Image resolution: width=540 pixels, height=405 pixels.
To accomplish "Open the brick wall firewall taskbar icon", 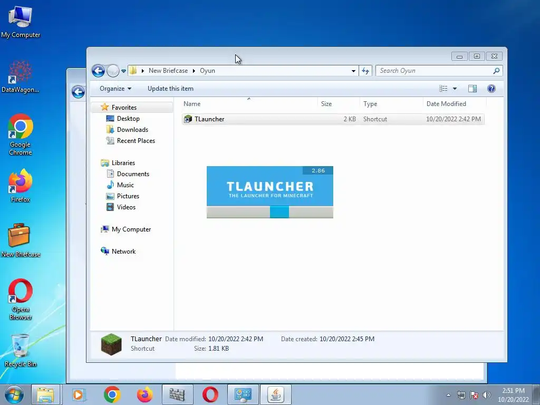I will (177, 394).
